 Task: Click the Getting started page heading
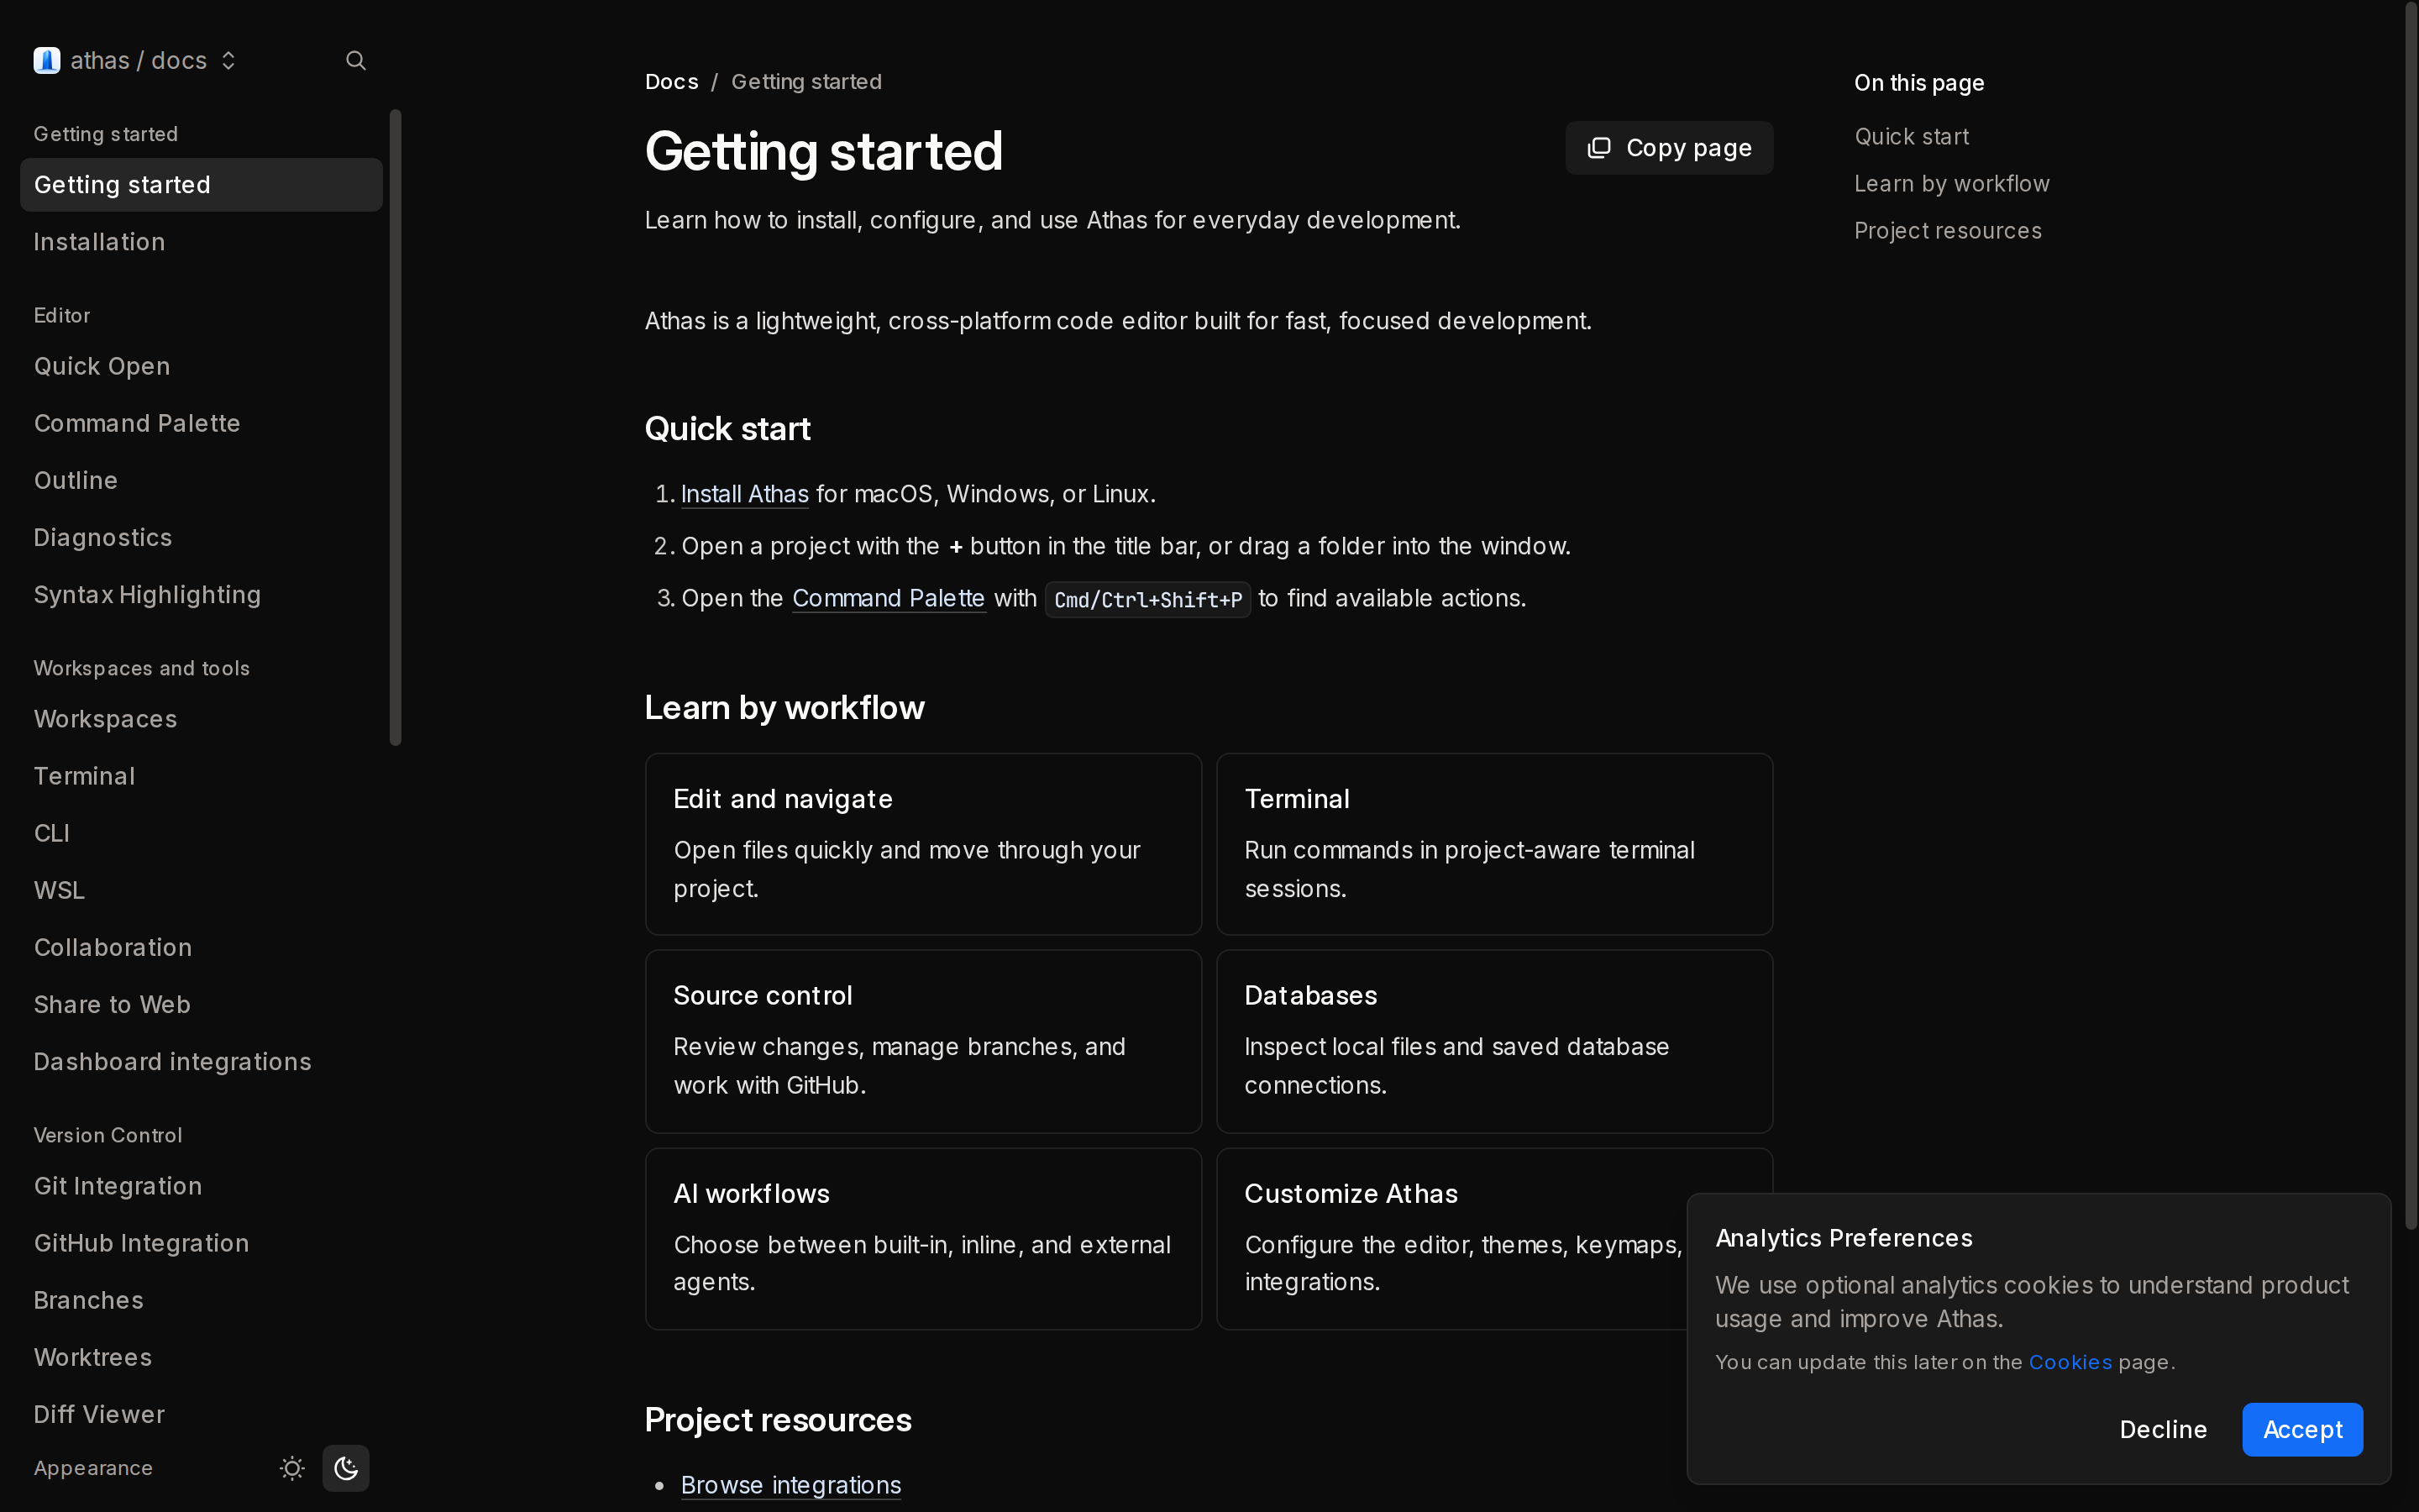[824, 151]
